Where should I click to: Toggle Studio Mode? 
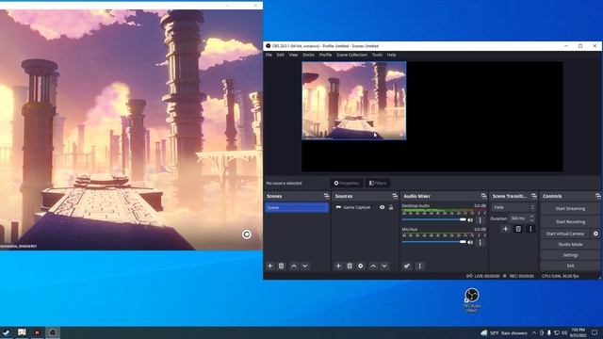pos(570,245)
